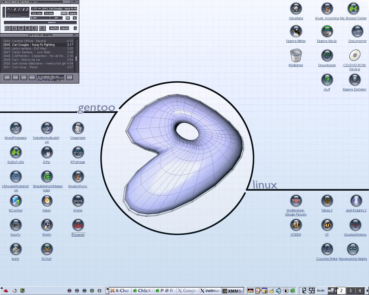
Task: Switch to virtual desktop 3
Action: 351,291
